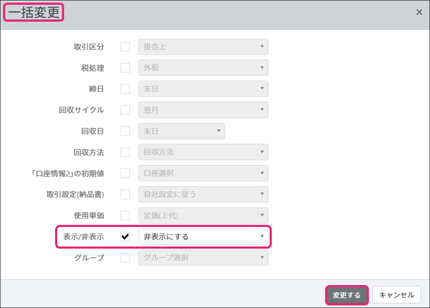Screen dimensions: 430x308
Task: Enable the 「口座情報2」の初期値 checkbox
Action: click(125, 173)
